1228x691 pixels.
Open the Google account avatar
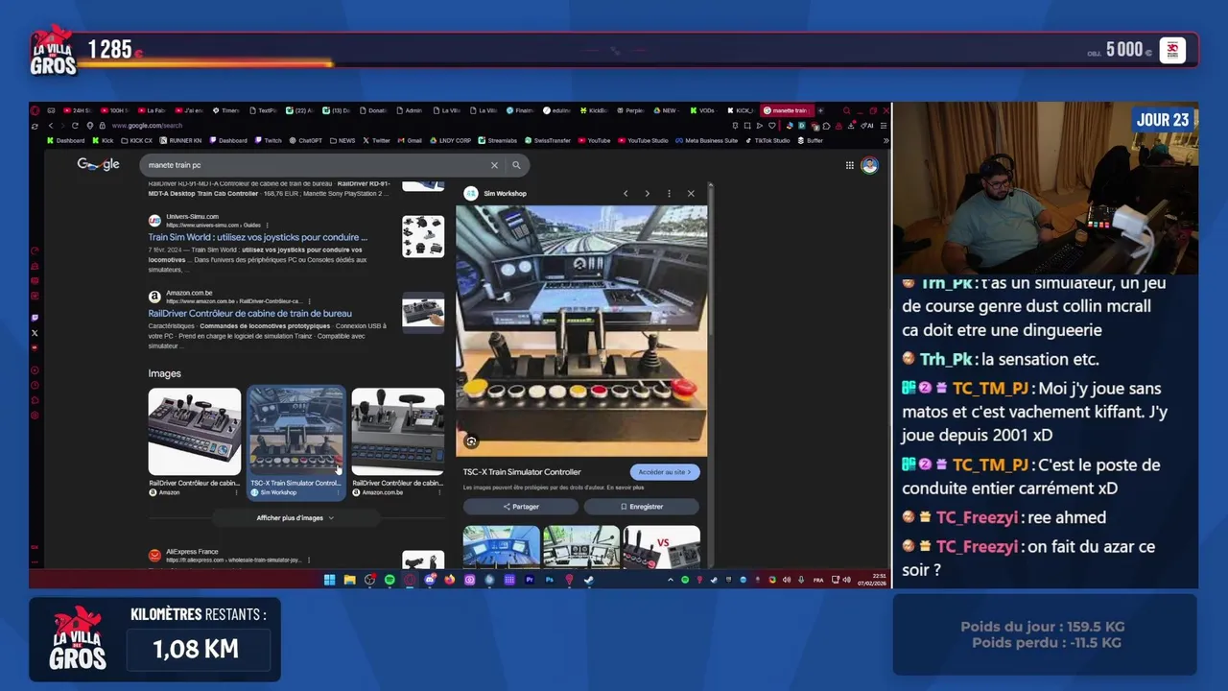coord(869,165)
